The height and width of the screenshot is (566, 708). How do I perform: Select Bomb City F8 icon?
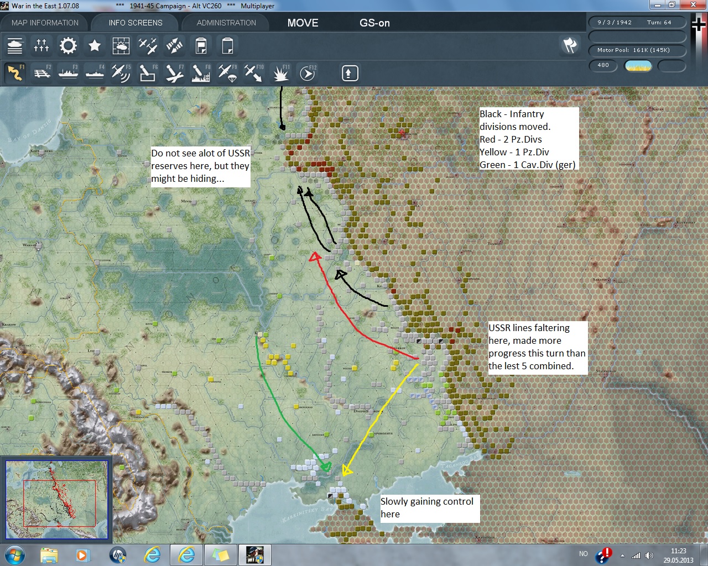pos(201,73)
